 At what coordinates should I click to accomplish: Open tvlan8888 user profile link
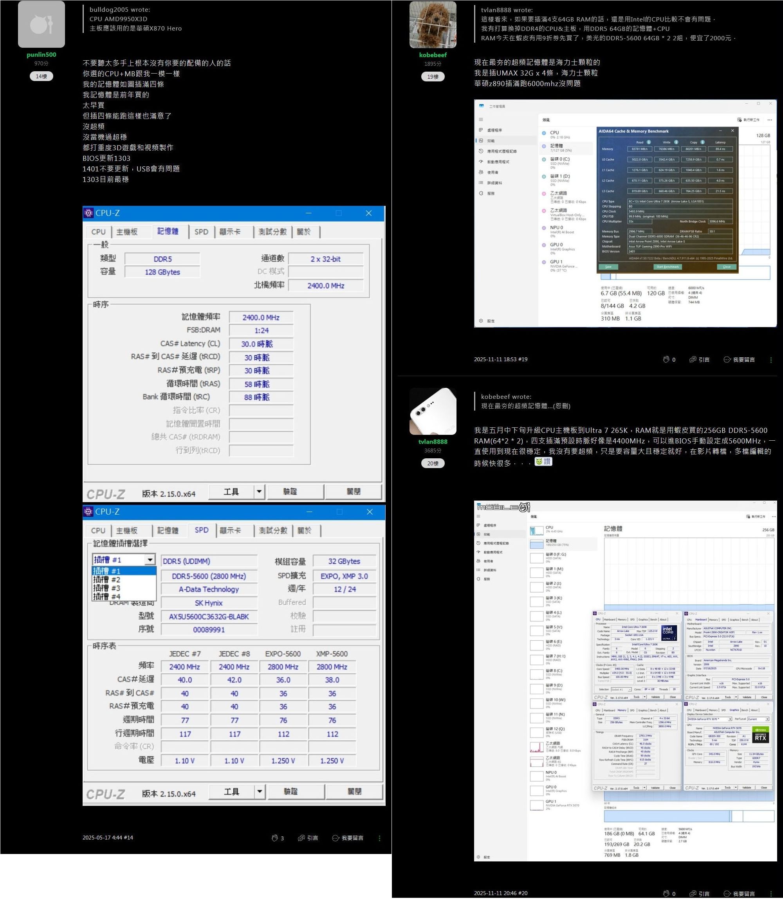[x=433, y=441]
